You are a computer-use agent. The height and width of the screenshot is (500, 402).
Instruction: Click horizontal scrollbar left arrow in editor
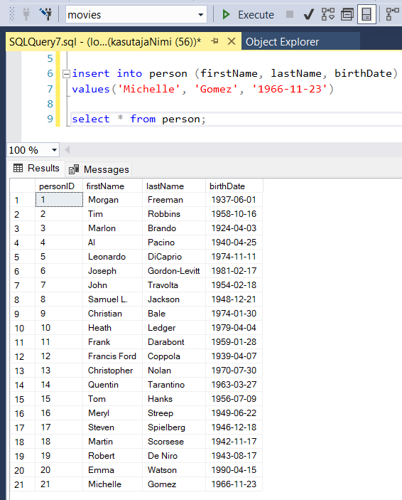(67, 149)
